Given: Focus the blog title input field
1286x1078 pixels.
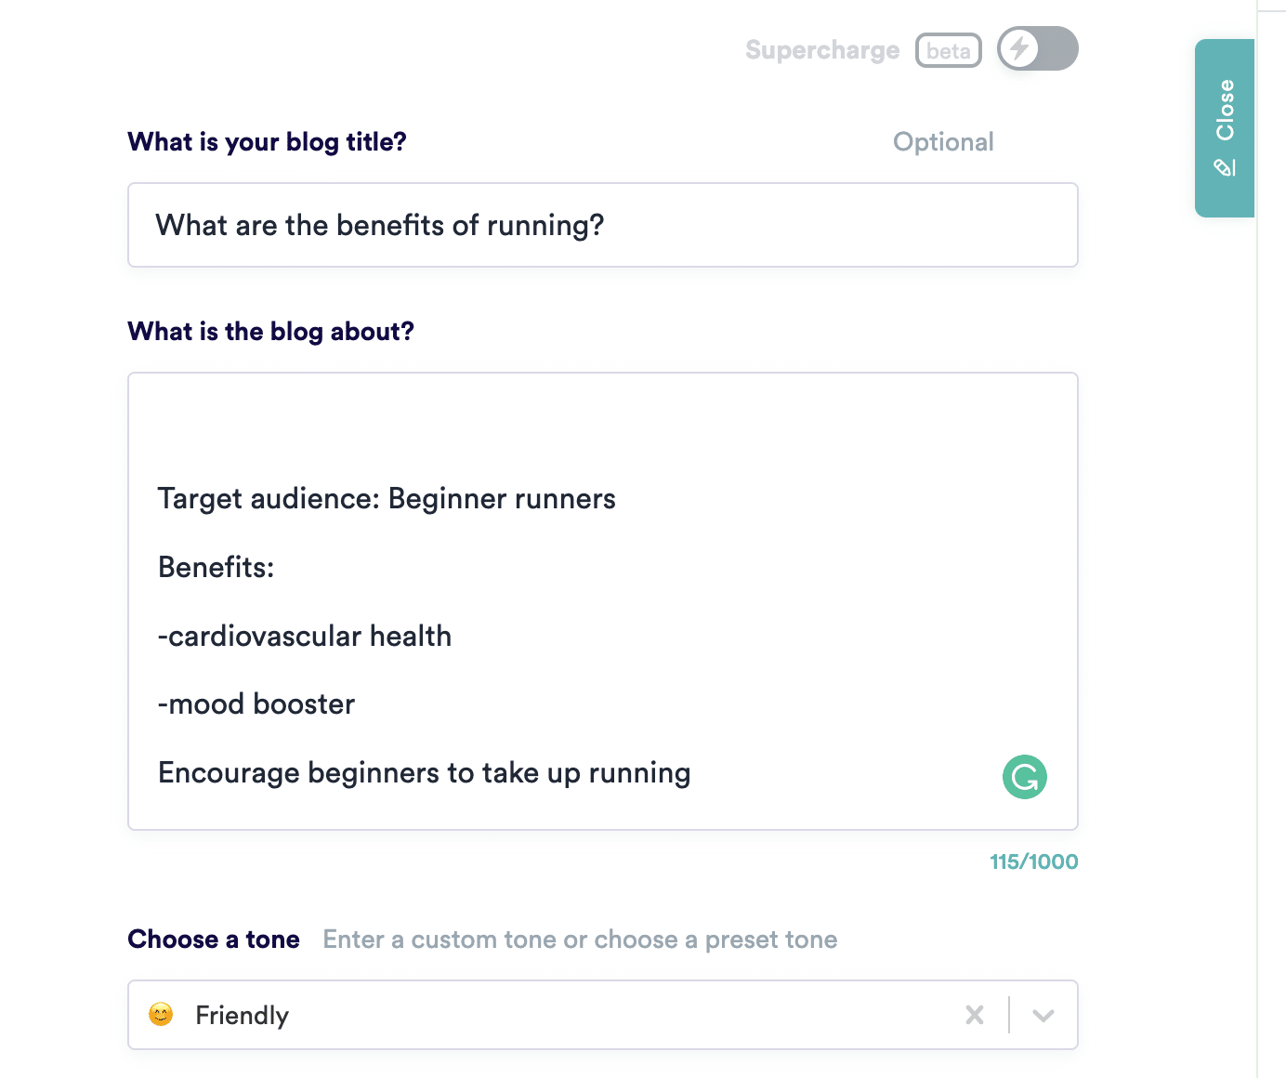Looking at the screenshot, I should [x=602, y=225].
